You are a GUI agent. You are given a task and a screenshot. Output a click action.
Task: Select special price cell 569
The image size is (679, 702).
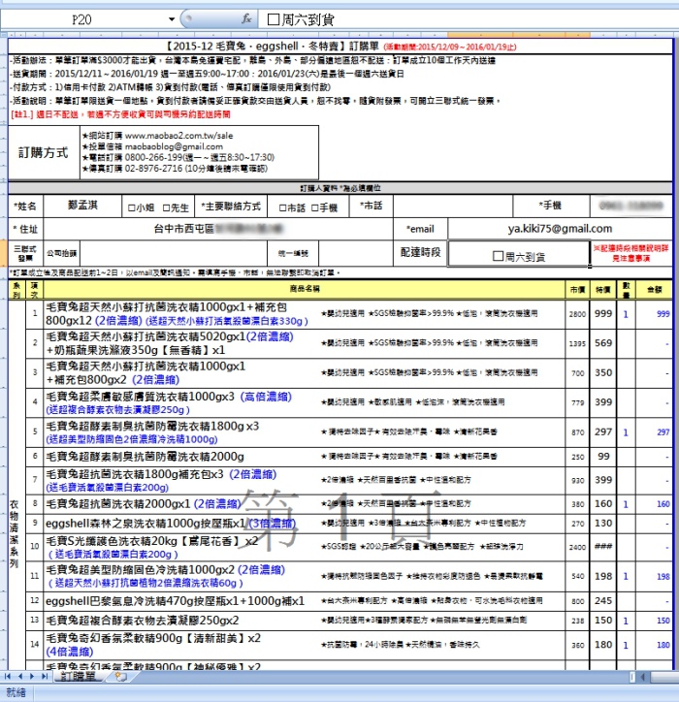point(603,343)
